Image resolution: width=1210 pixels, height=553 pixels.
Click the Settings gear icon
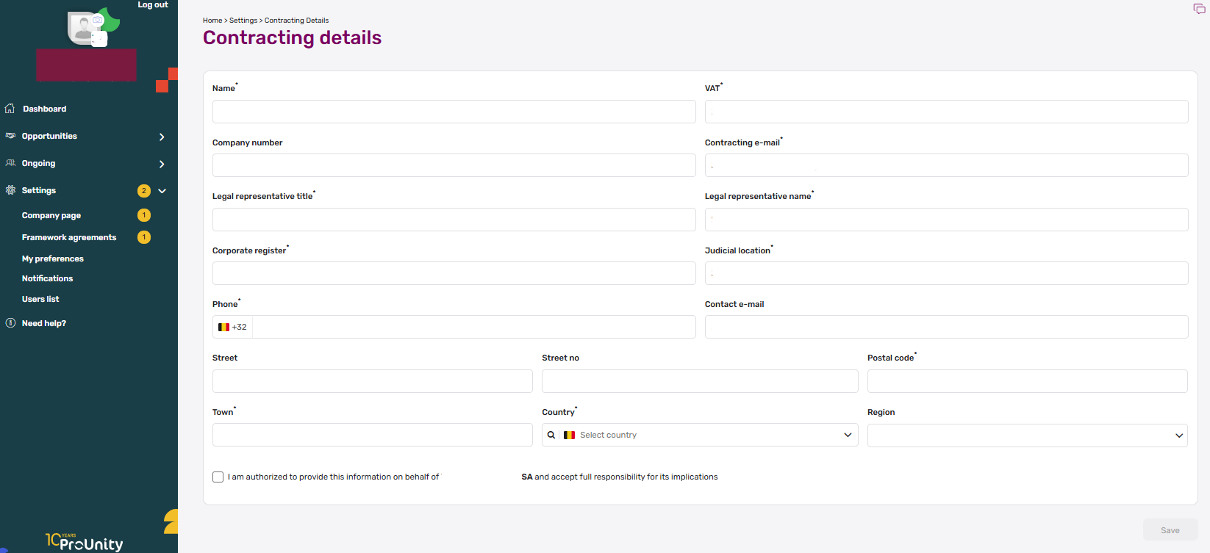pyautogui.click(x=10, y=190)
